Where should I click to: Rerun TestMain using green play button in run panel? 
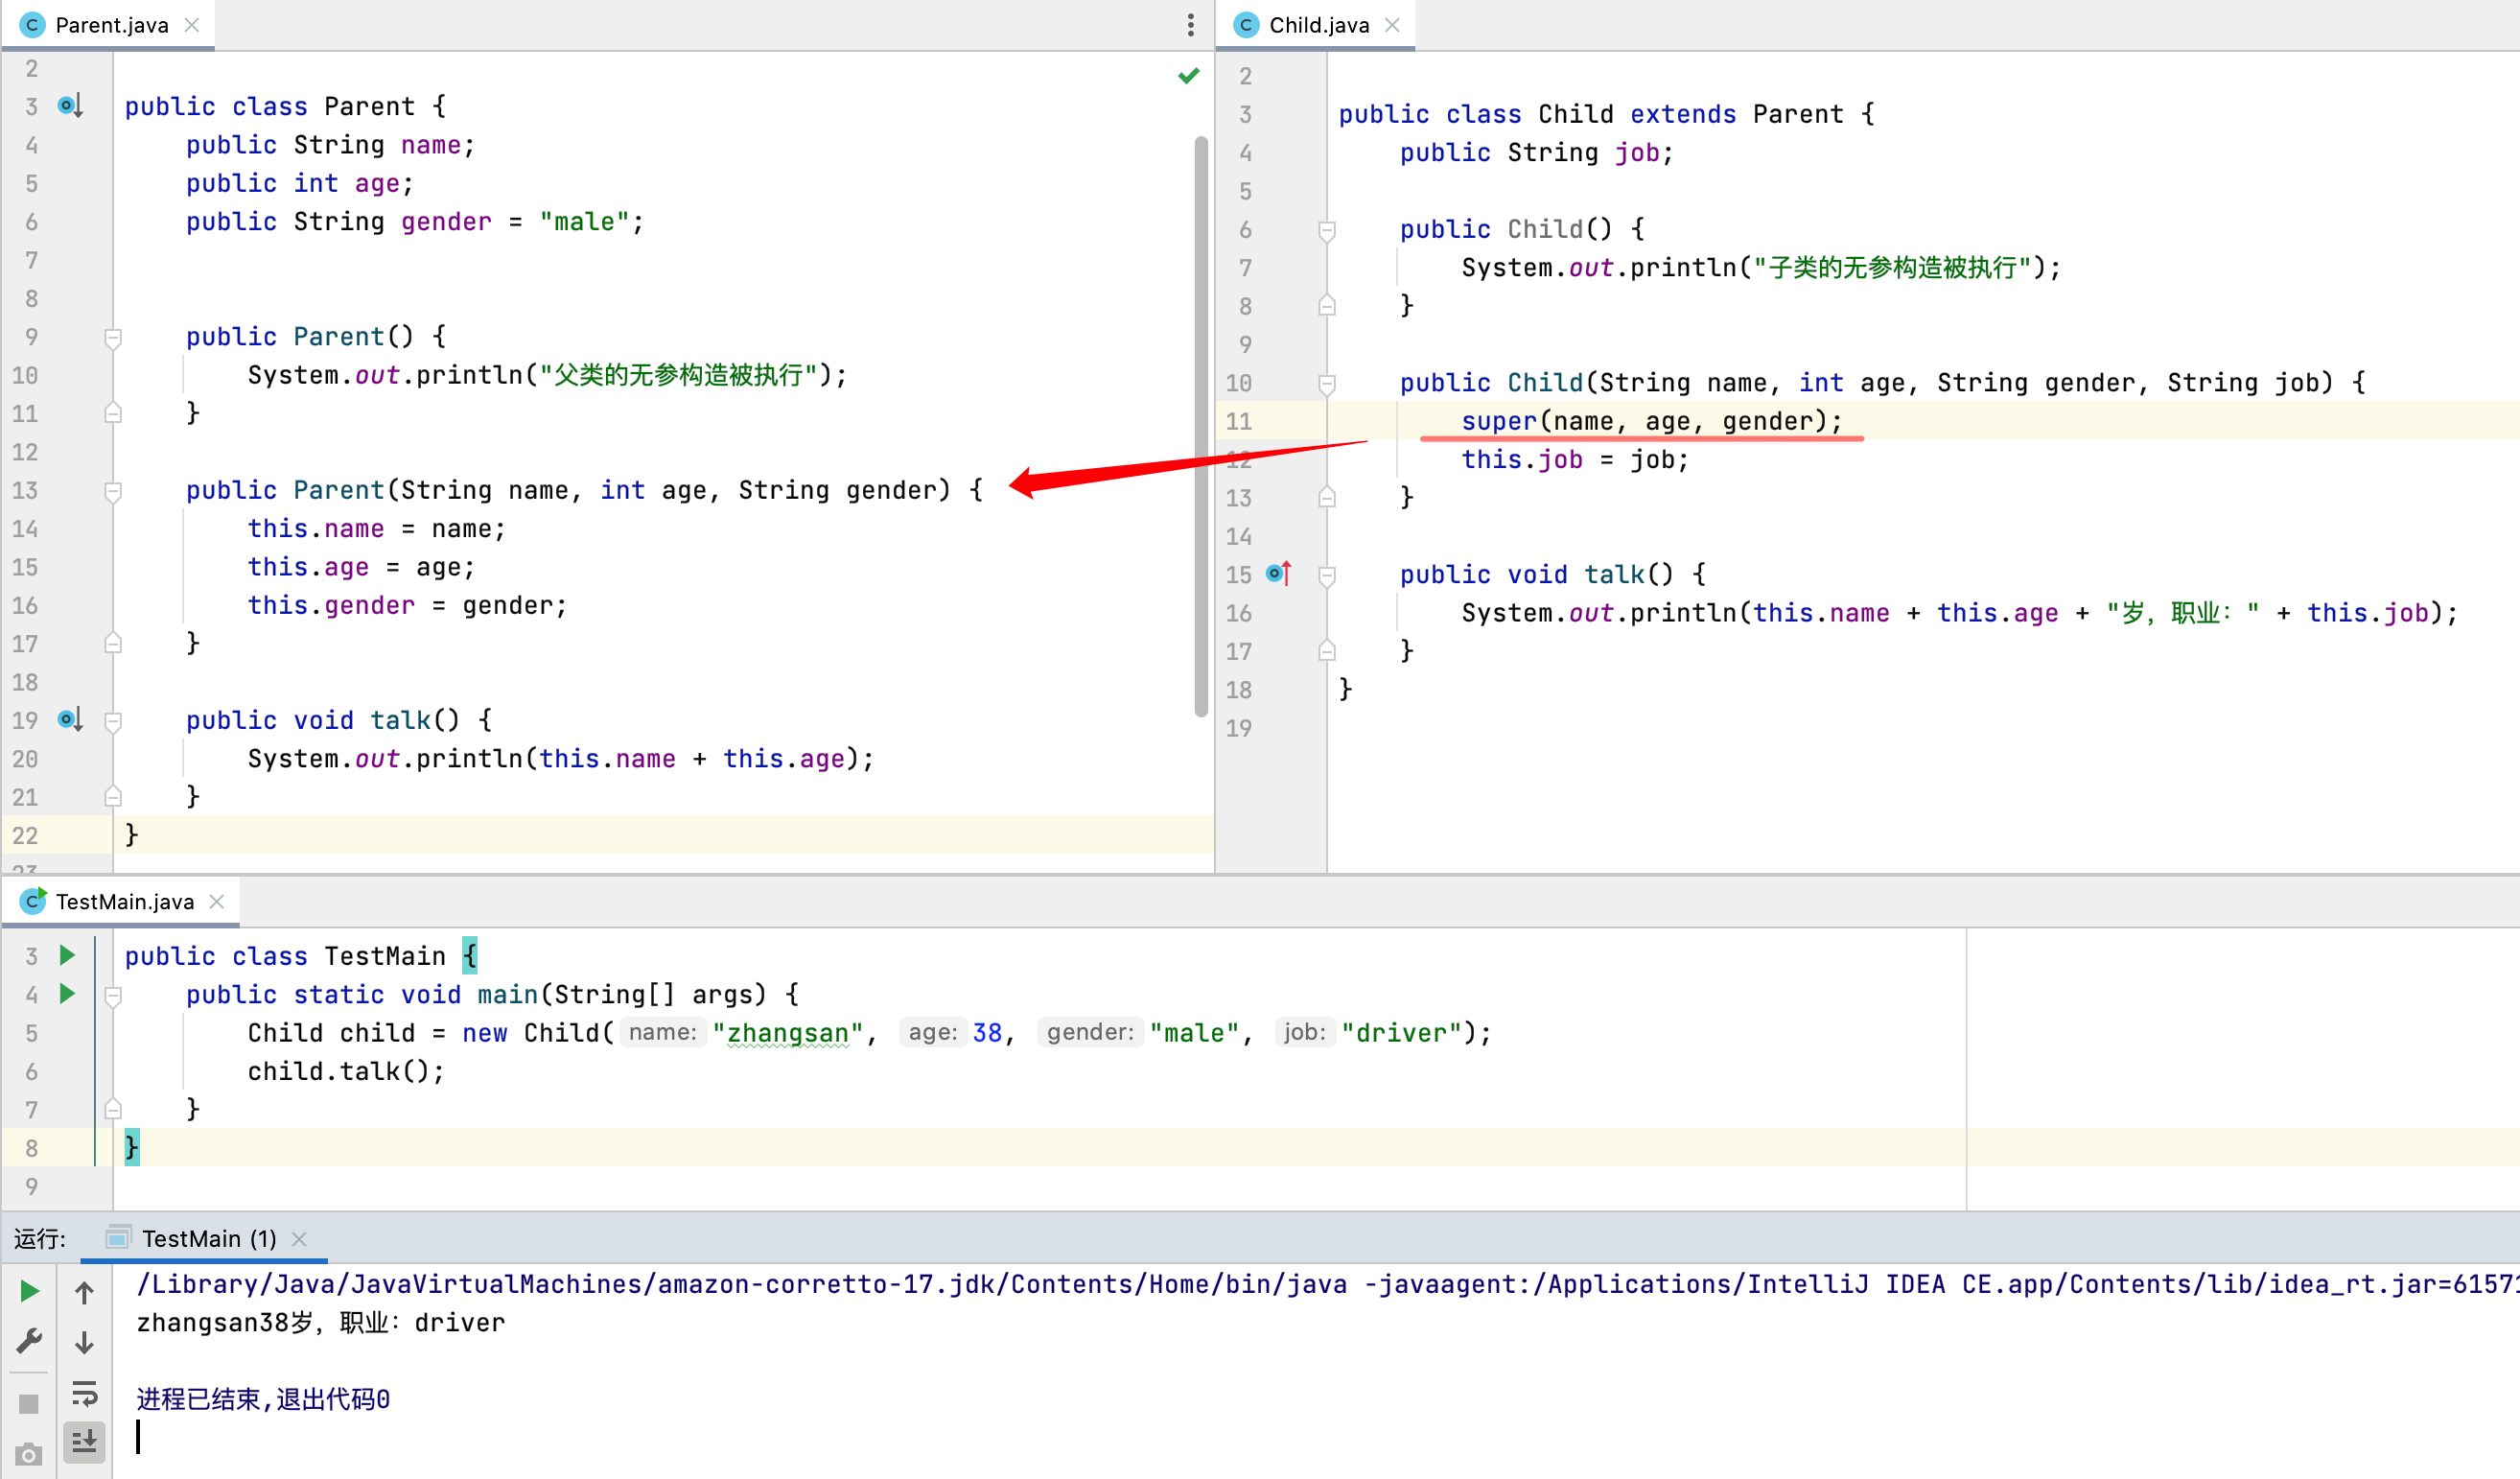coord(29,1292)
